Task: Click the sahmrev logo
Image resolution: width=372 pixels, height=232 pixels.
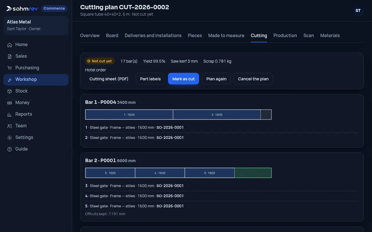Action: point(22,8)
